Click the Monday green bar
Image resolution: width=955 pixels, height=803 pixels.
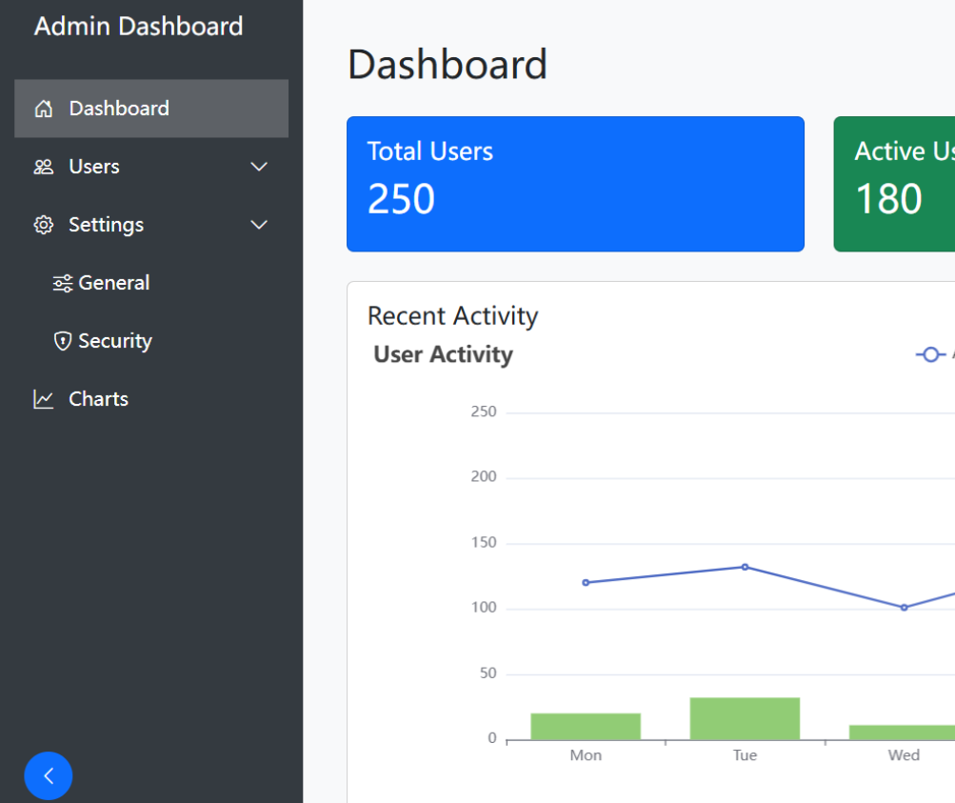tap(586, 727)
